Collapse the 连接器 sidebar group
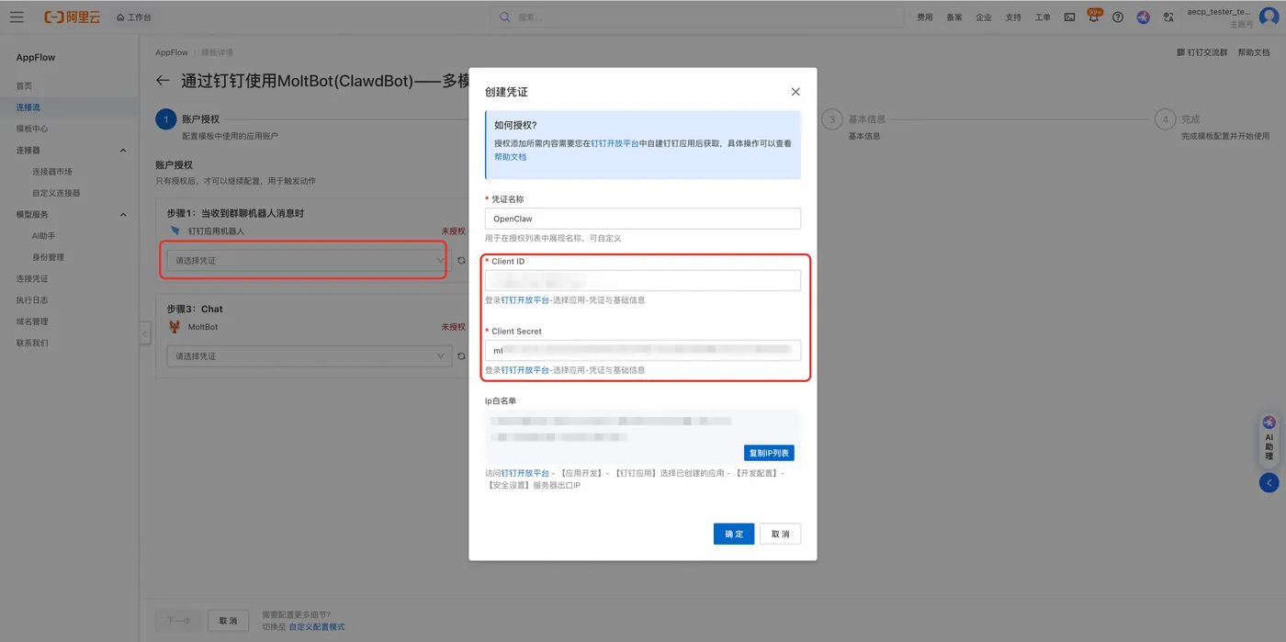 point(123,150)
